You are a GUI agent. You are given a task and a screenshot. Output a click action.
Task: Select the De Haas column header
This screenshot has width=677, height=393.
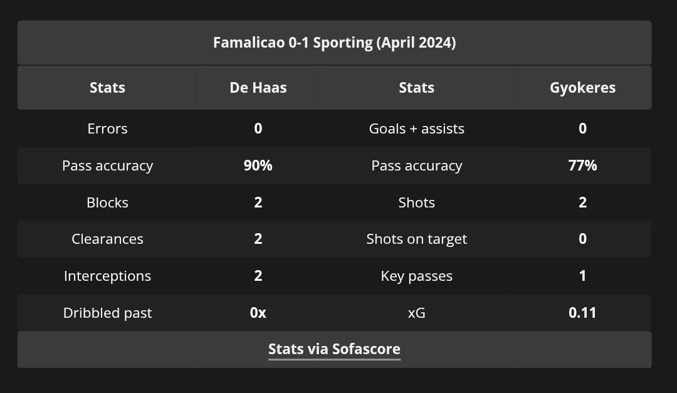258,88
